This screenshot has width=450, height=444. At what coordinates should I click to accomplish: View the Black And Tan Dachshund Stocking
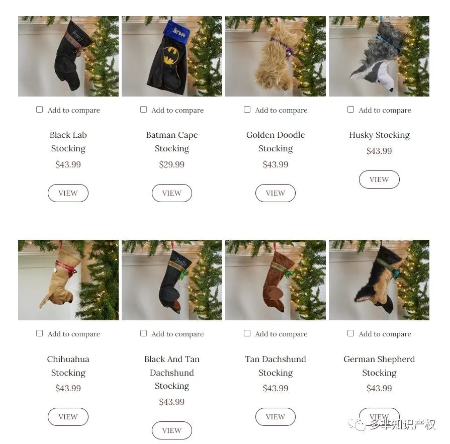[172, 430]
